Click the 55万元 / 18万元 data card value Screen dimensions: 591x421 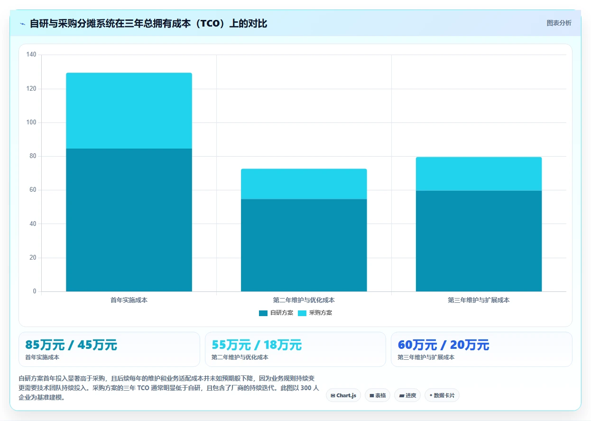(x=257, y=345)
